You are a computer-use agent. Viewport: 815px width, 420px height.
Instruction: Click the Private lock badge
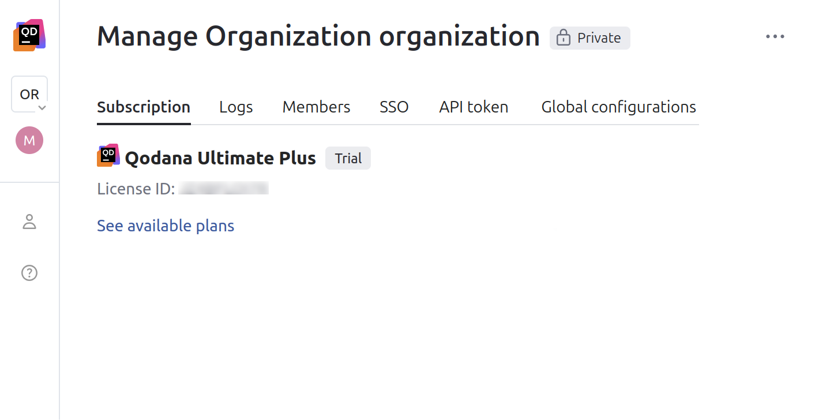(x=589, y=38)
